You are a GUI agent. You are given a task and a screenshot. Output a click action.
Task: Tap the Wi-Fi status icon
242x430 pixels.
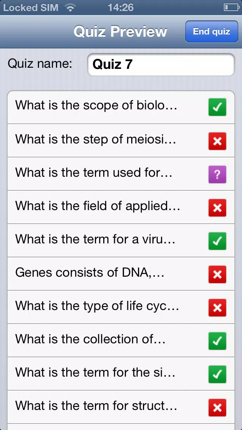coord(70,8)
